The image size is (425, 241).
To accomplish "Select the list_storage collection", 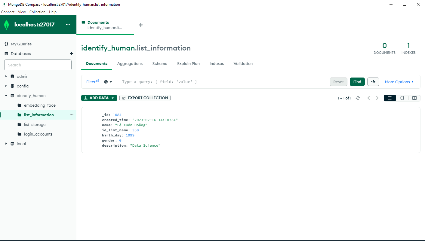I will click(x=34, y=124).
